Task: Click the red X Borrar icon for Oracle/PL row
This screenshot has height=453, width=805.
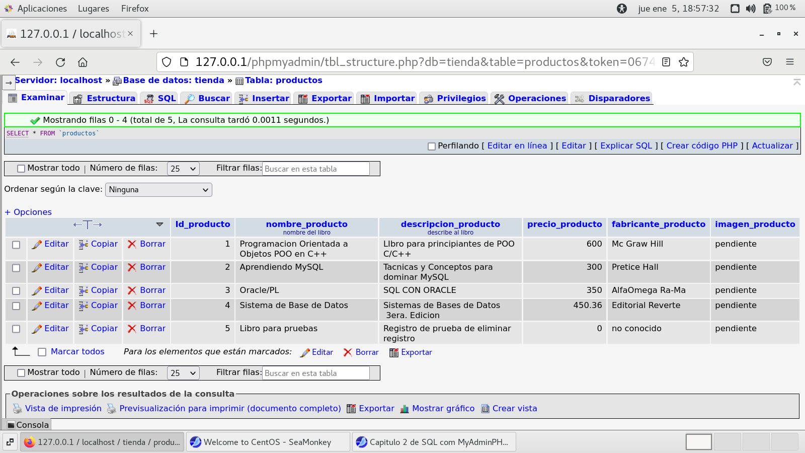Action: tap(132, 290)
